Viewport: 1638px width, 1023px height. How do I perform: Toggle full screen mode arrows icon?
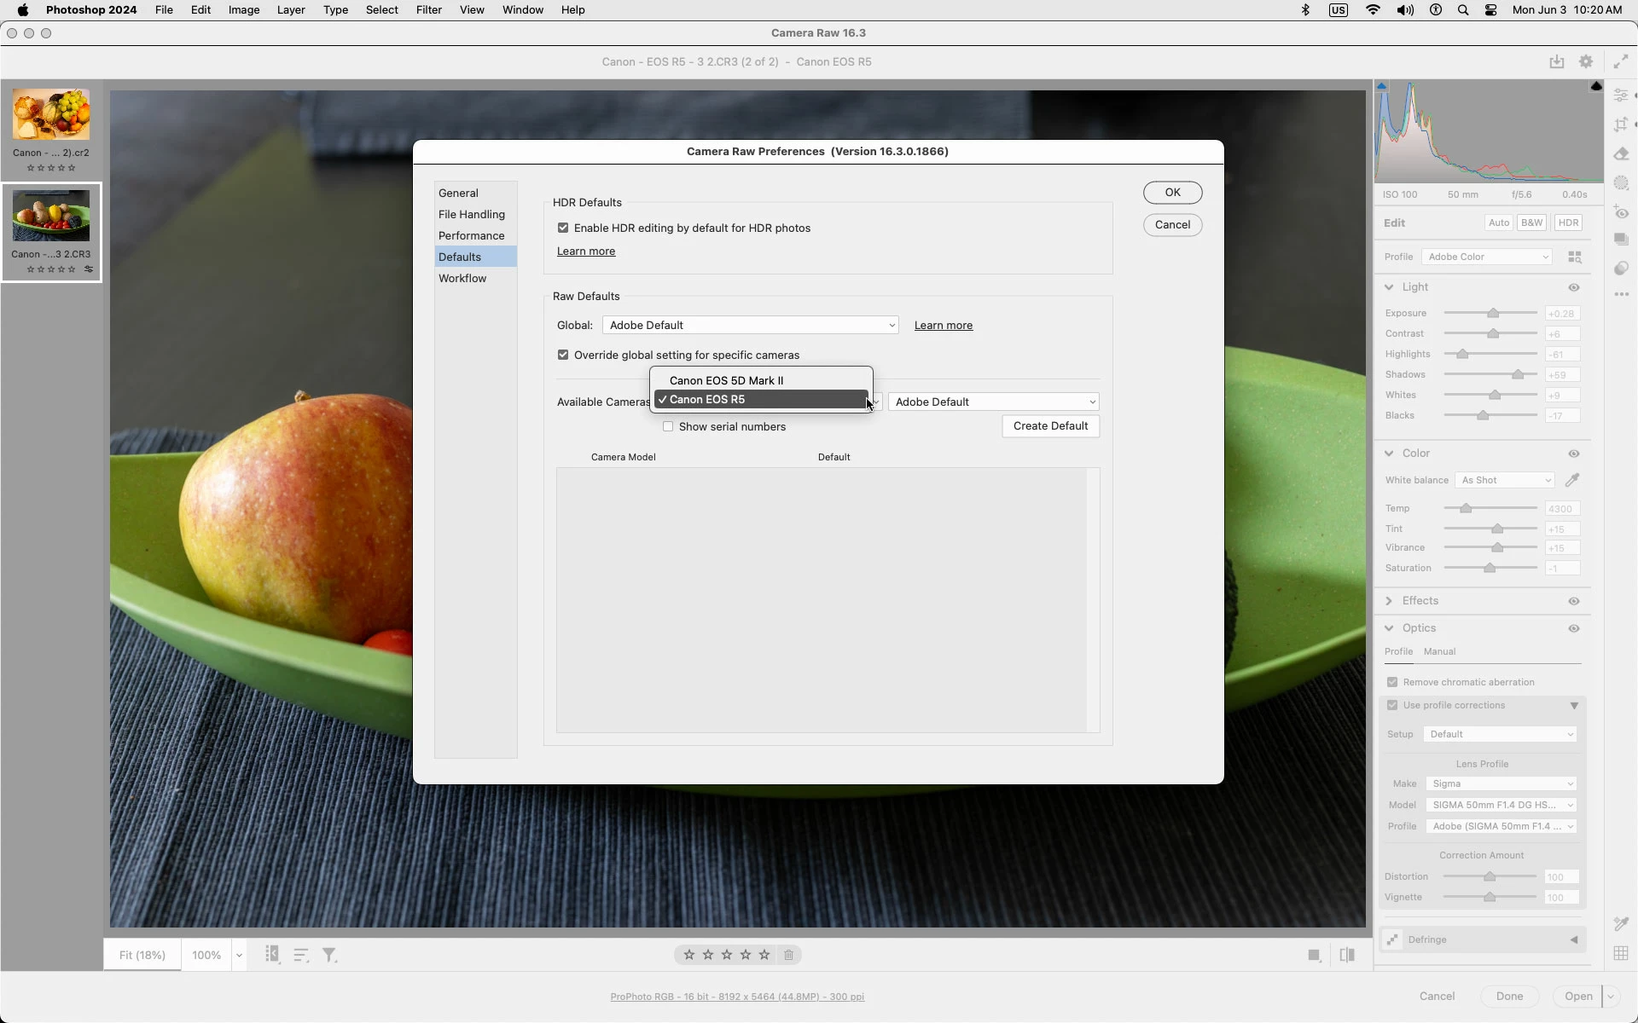1620,61
